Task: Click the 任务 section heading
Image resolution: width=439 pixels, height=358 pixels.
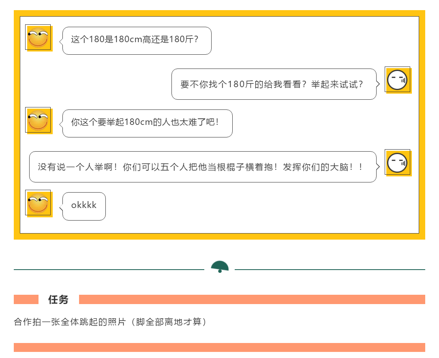Action: coord(58,300)
